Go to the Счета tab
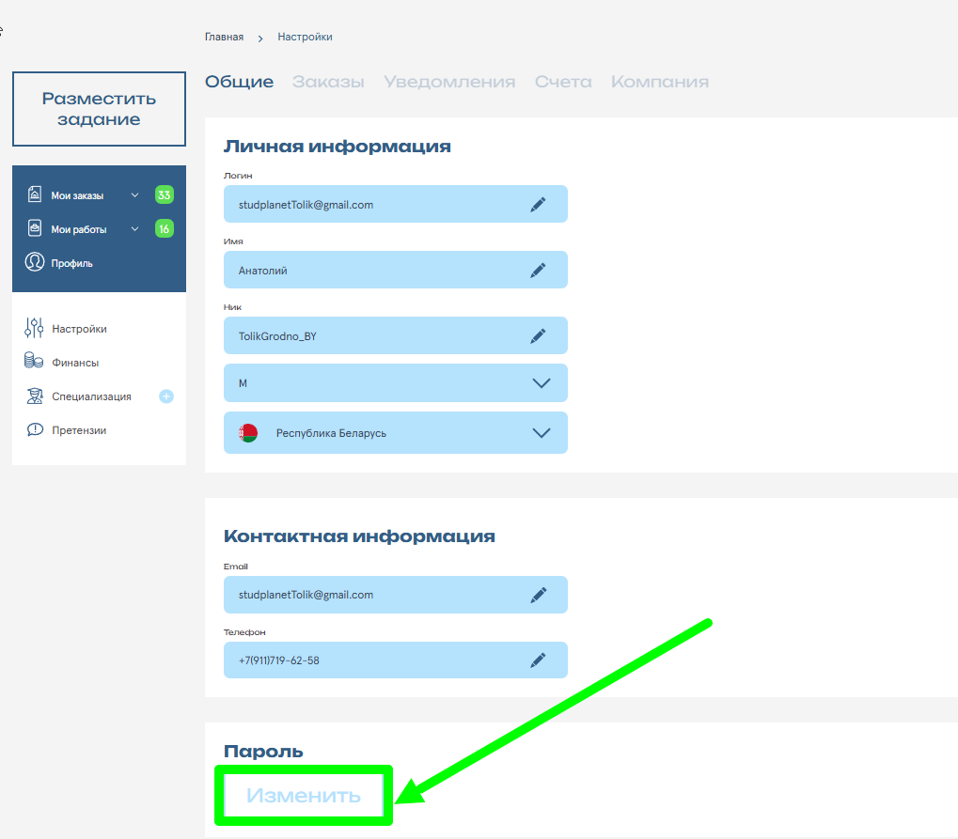The width and height of the screenshot is (958, 839). pos(563,82)
